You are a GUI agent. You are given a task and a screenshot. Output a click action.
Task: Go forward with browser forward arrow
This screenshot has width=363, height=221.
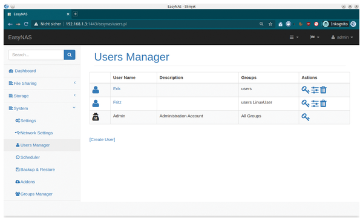pyautogui.click(x=18, y=24)
